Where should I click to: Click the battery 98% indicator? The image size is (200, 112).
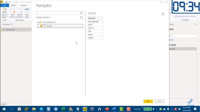tap(147, 109)
